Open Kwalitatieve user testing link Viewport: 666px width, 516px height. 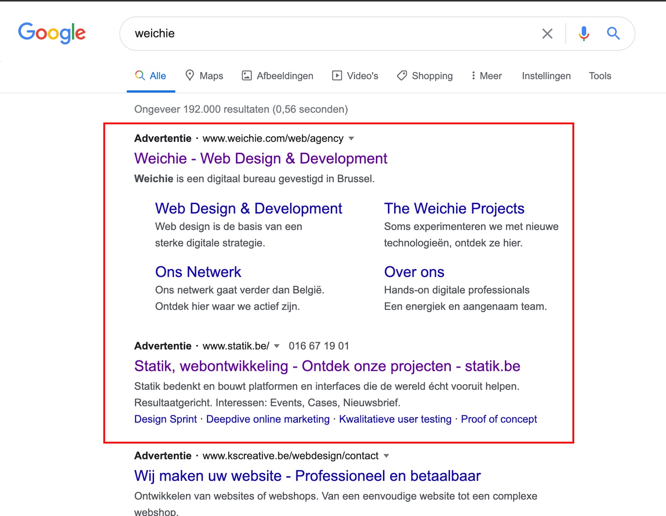pyautogui.click(x=395, y=419)
